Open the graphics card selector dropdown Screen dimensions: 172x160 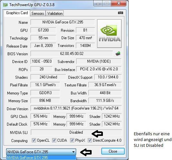click(x=41, y=152)
